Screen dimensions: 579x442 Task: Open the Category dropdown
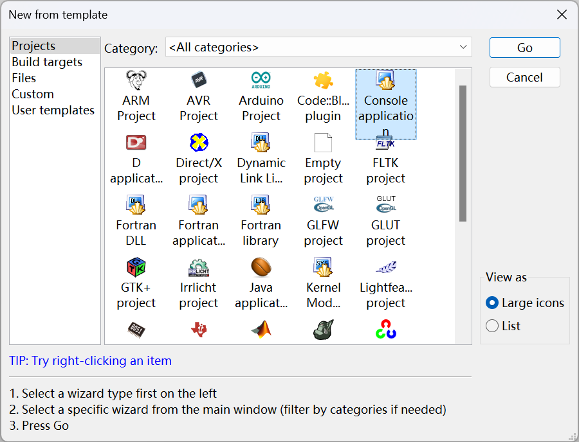pyautogui.click(x=318, y=47)
